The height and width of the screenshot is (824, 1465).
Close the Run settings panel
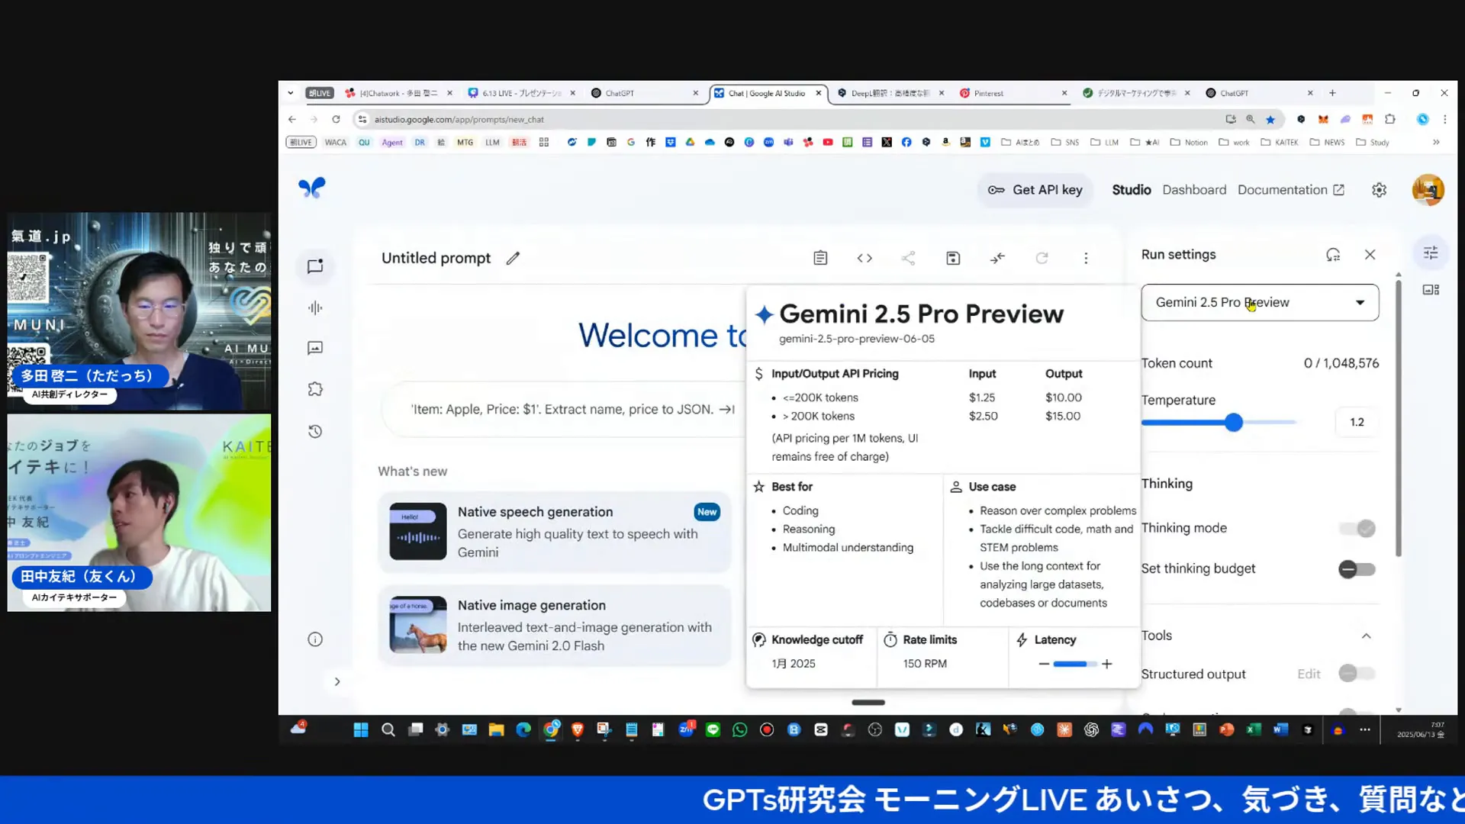pyautogui.click(x=1370, y=255)
